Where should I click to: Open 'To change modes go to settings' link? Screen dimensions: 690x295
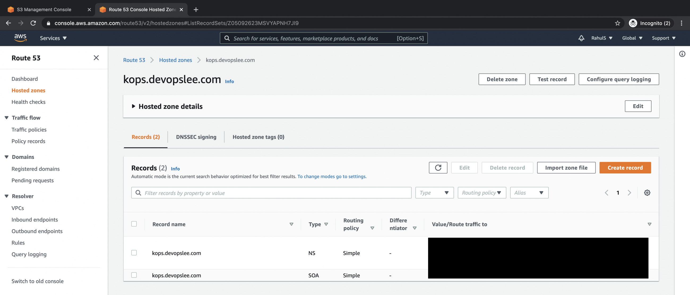(332, 176)
